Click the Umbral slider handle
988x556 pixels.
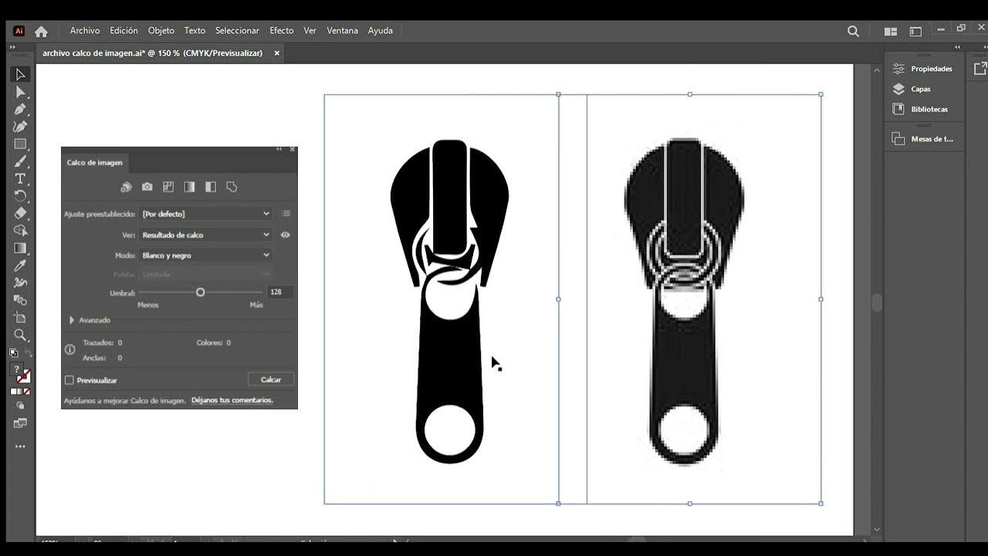[x=201, y=292]
